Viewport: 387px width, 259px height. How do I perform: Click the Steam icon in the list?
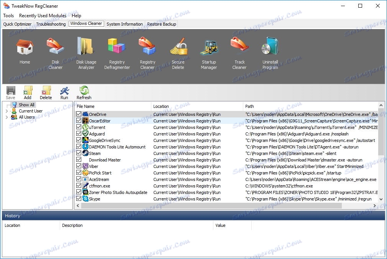(x=85, y=153)
